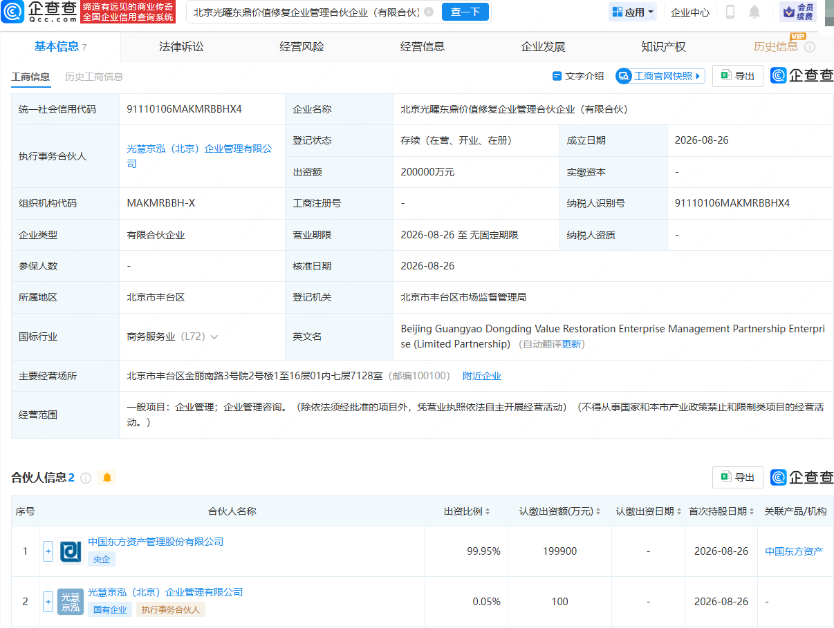Open 工商官网快照 snapshot
Viewport: 834px width, 628px height.
click(x=660, y=76)
